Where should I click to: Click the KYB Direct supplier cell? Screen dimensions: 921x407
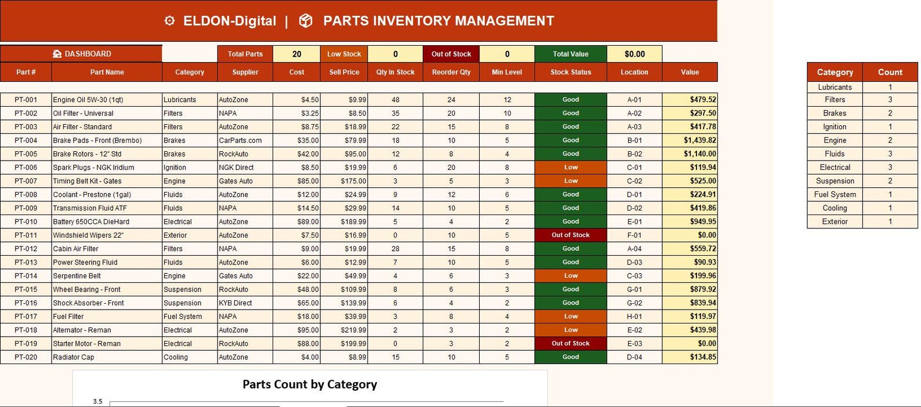245,303
